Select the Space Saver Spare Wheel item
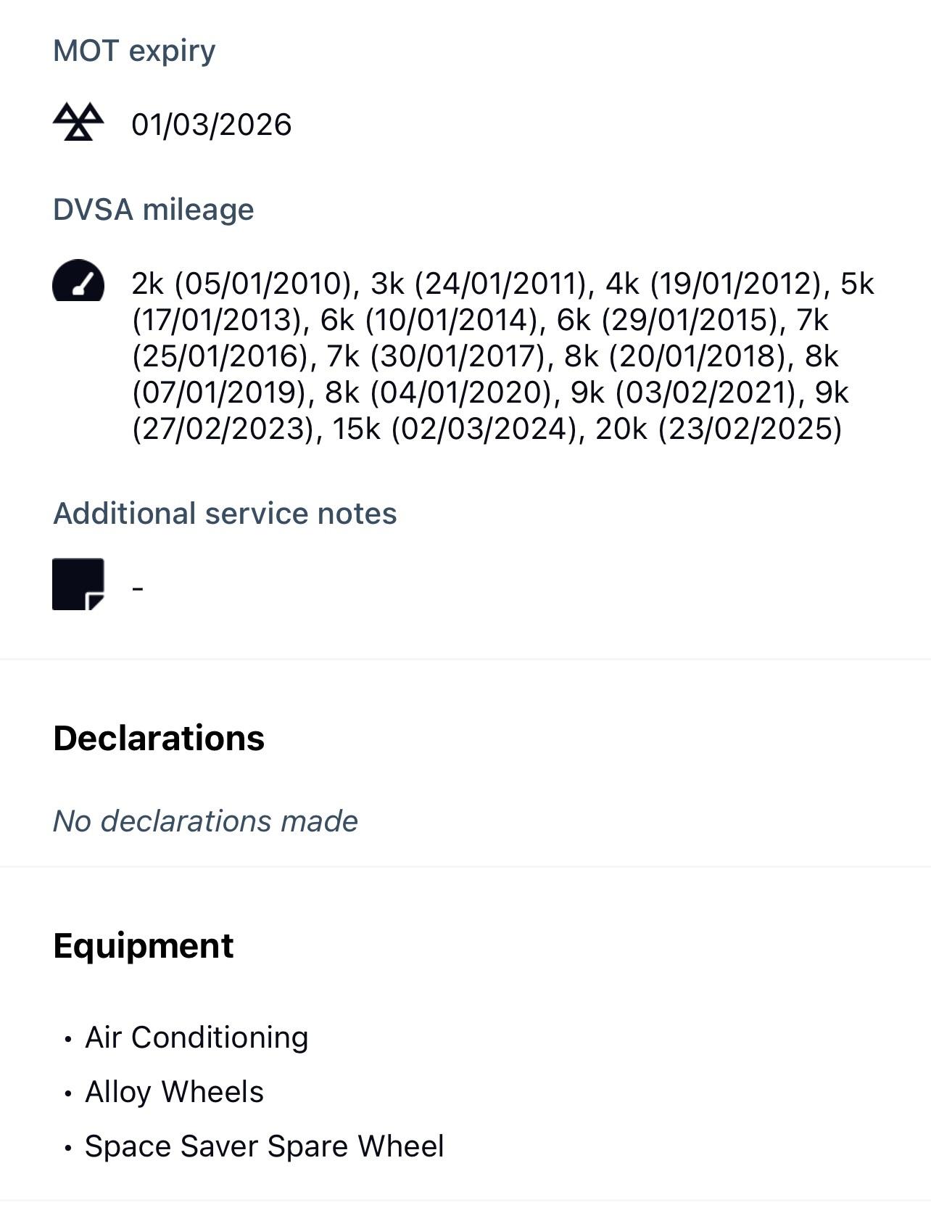Image resolution: width=931 pixels, height=1216 pixels. point(264,1146)
